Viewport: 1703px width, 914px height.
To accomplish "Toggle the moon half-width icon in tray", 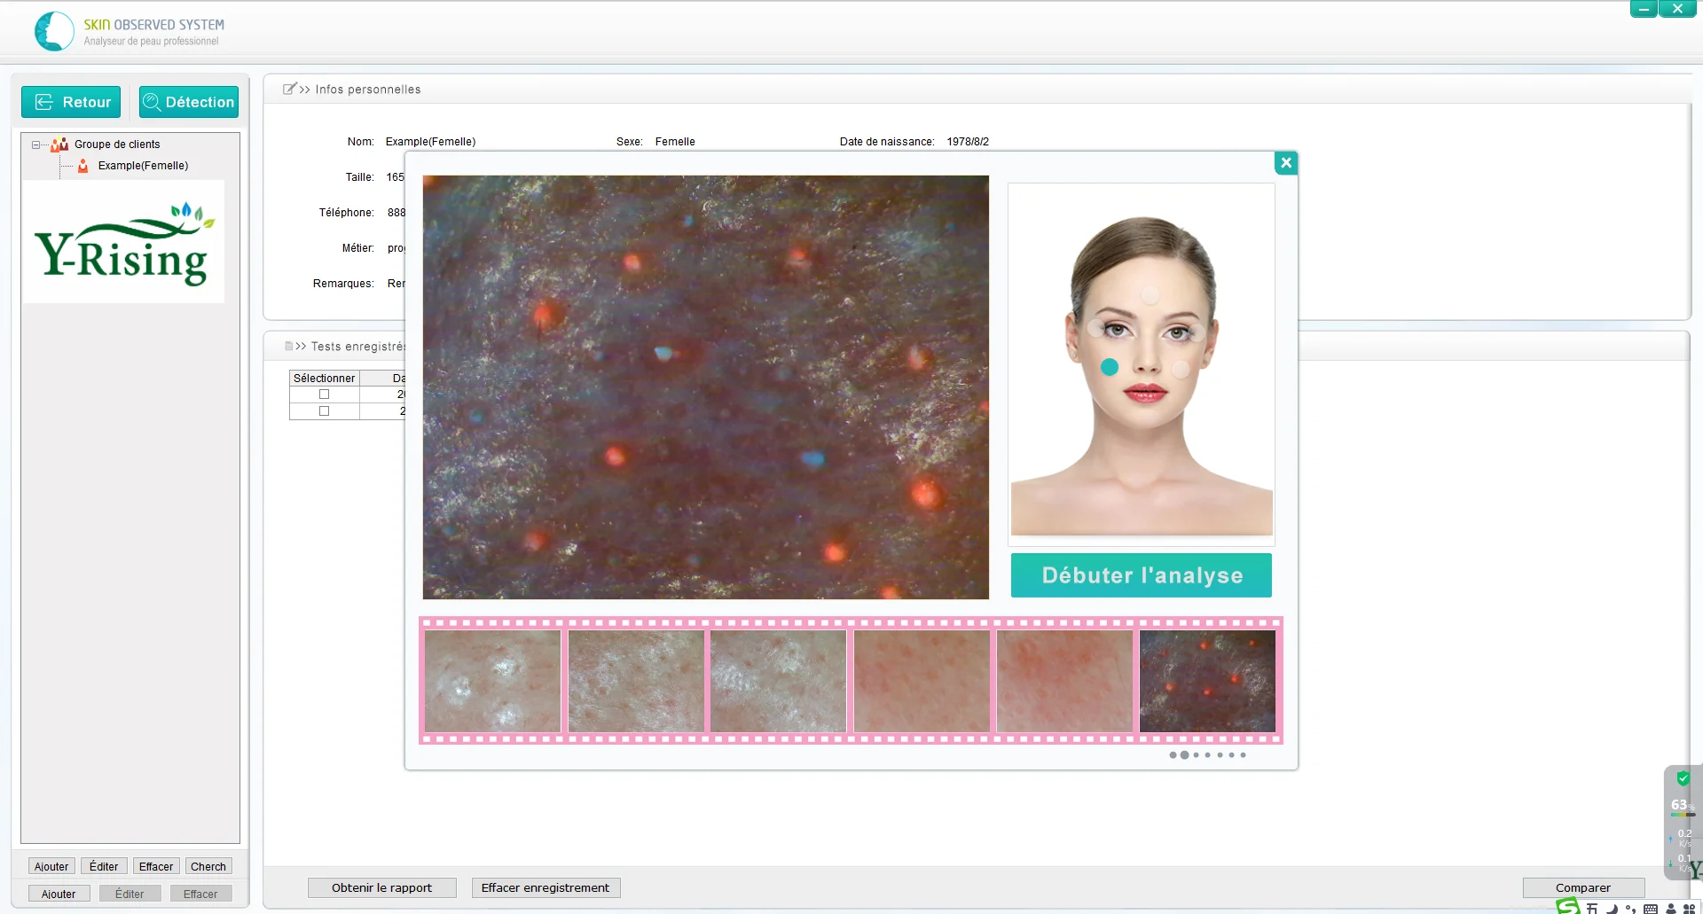I will [1612, 909].
